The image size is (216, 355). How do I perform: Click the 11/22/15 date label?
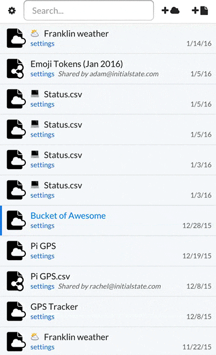click(x=197, y=347)
